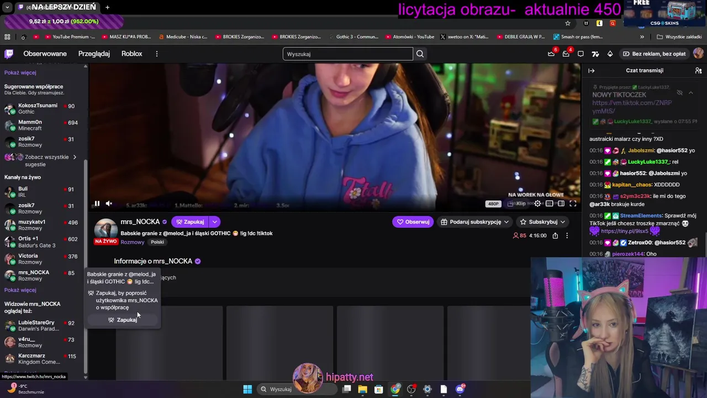The height and width of the screenshot is (398, 707).
Task: Open Discord from the taskbar
Action: pyautogui.click(x=460, y=389)
